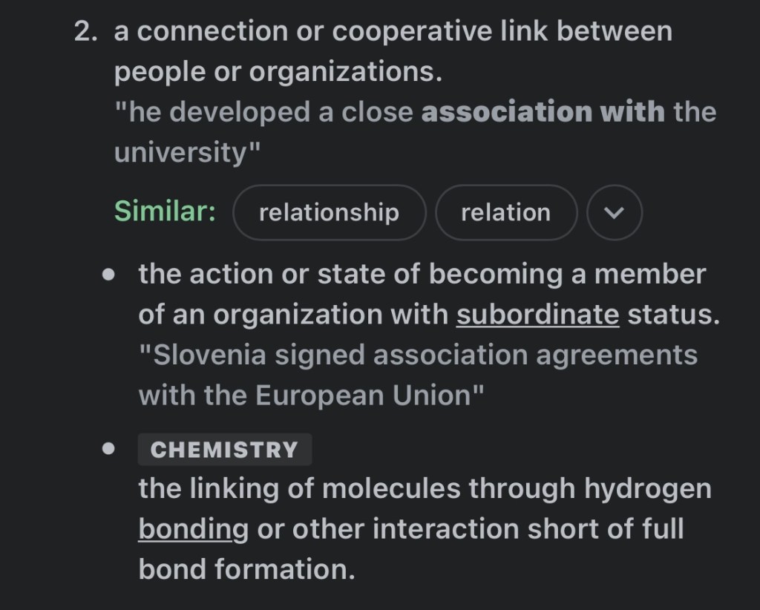Open the underlined "subordinate" link
760x610 pixels.
pos(537,315)
